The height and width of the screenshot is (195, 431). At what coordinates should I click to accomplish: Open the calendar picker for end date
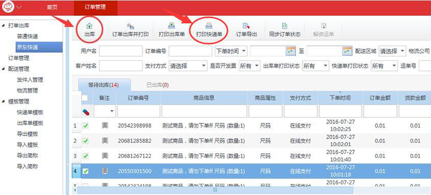pyautogui.click(x=347, y=51)
